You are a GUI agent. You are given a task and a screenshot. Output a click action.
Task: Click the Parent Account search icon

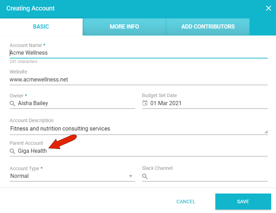[x=12, y=151]
